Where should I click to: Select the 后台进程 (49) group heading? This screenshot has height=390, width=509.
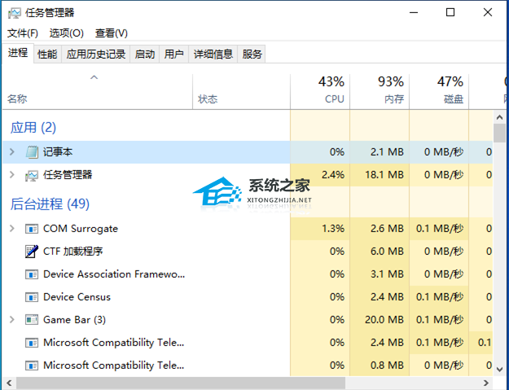click(50, 204)
